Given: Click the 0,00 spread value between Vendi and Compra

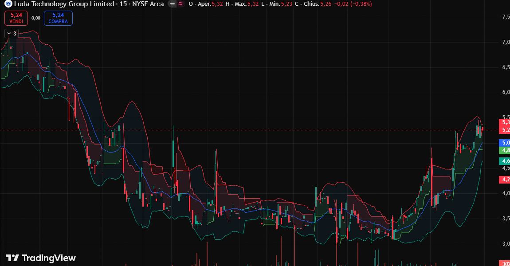Looking at the screenshot, I should tap(36, 18).
